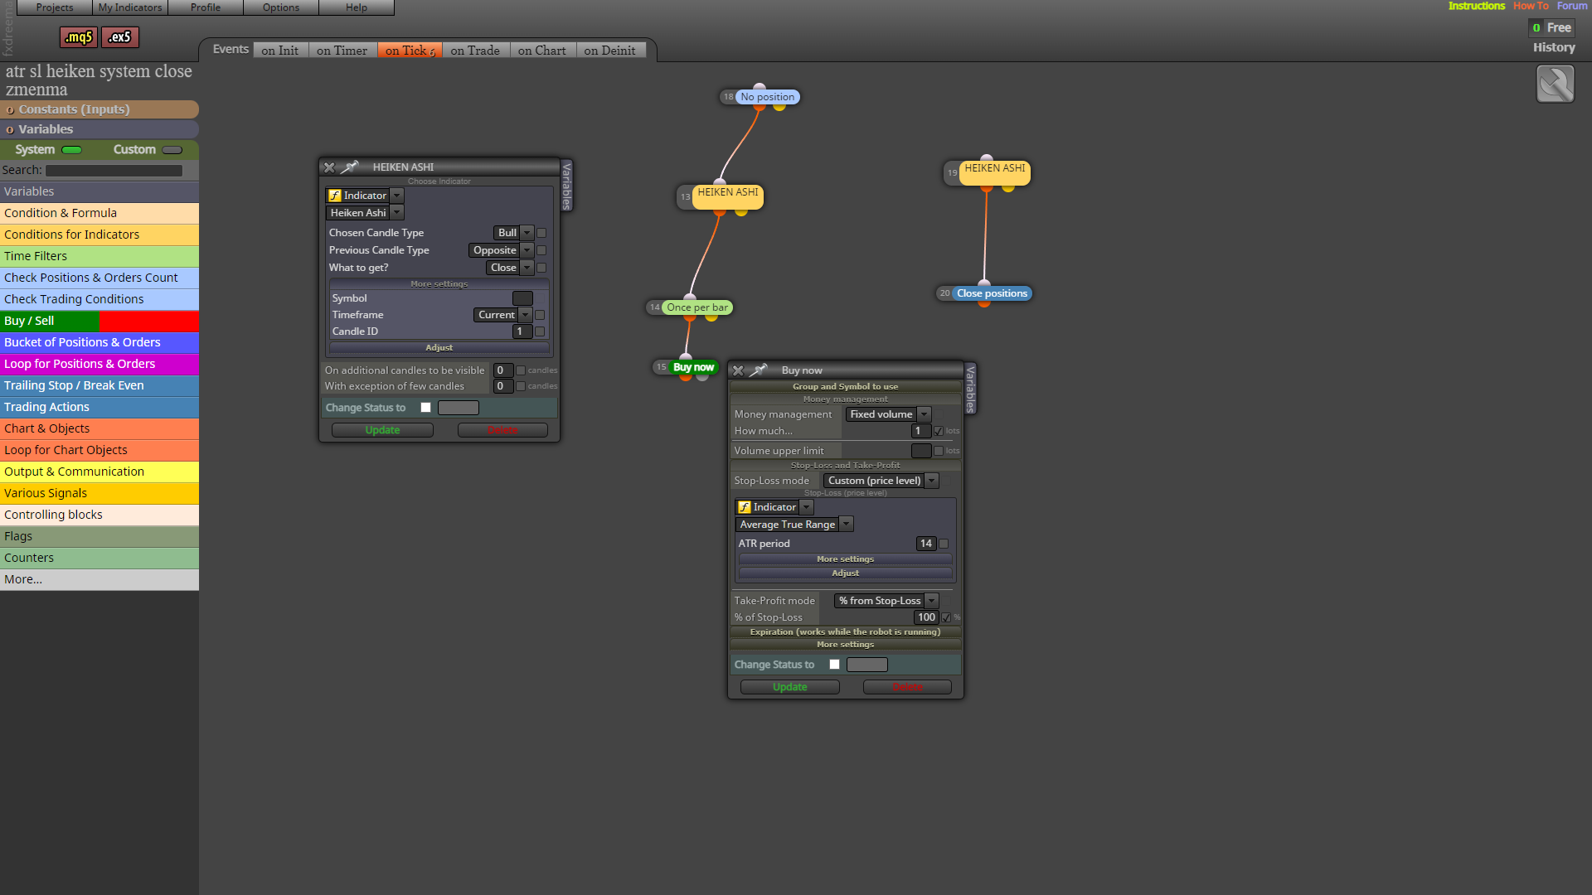
Task: Open the Heiken Ashi indicator dropdown
Action: (x=365, y=213)
